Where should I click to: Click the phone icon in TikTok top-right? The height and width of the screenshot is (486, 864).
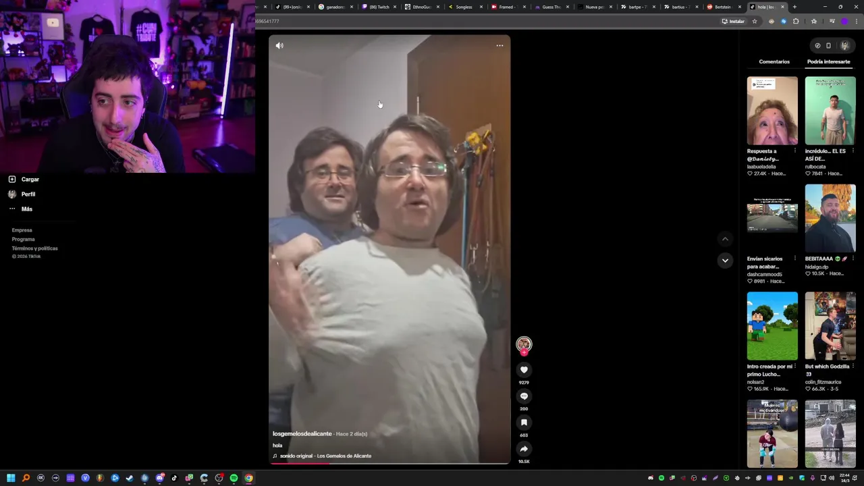click(x=829, y=46)
